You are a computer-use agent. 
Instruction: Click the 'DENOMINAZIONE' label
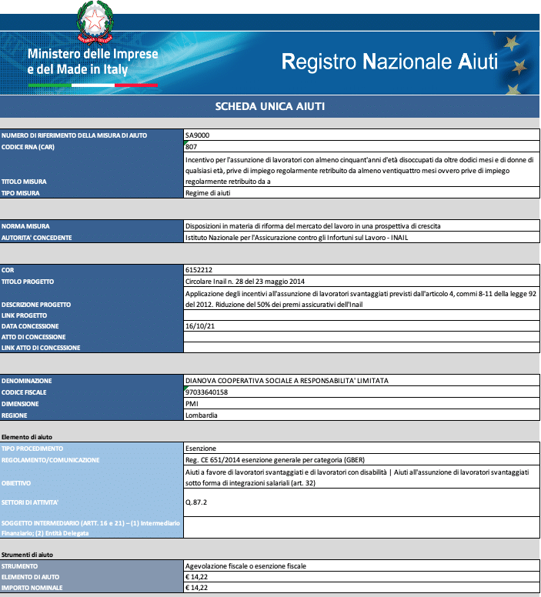[26, 381]
